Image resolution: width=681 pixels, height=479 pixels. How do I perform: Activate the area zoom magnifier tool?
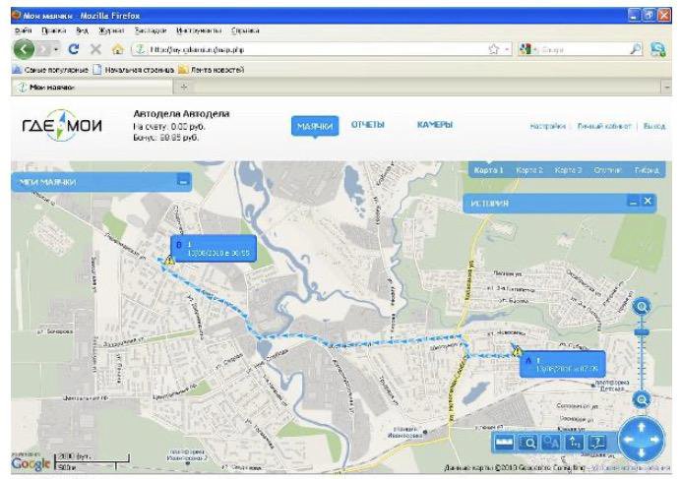click(527, 442)
